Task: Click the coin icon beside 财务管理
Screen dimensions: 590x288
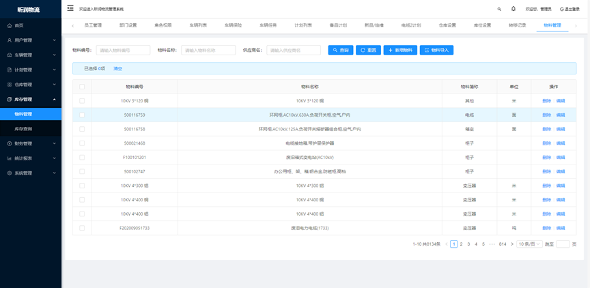Action: pos(10,143)
